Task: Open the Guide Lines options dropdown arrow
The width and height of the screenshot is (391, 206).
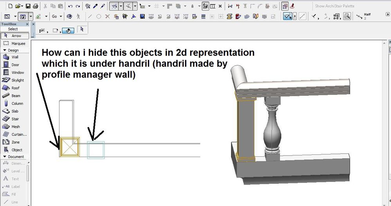Action: click(x=121, y=6)
